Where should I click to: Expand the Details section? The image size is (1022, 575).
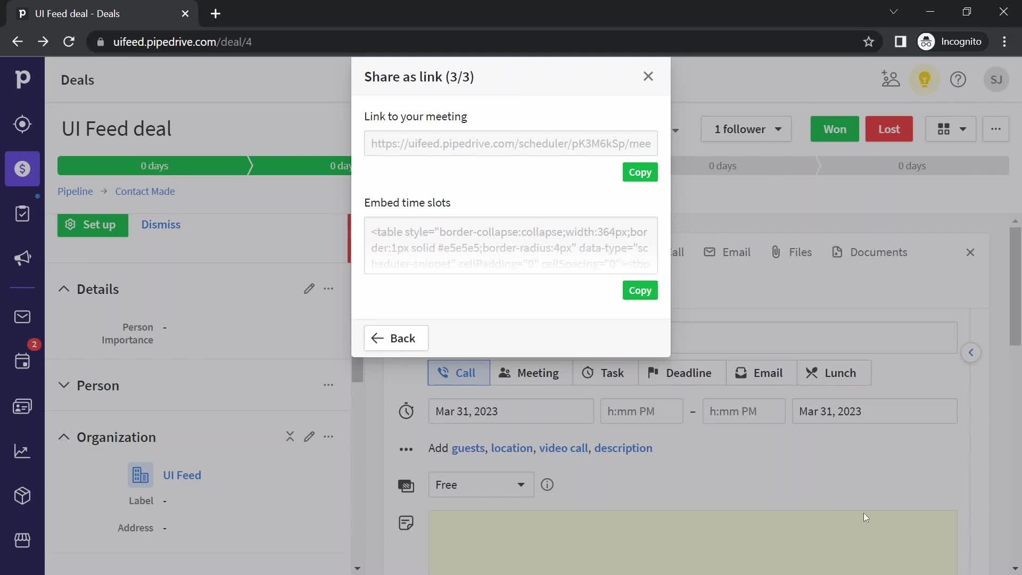(64, 289)
